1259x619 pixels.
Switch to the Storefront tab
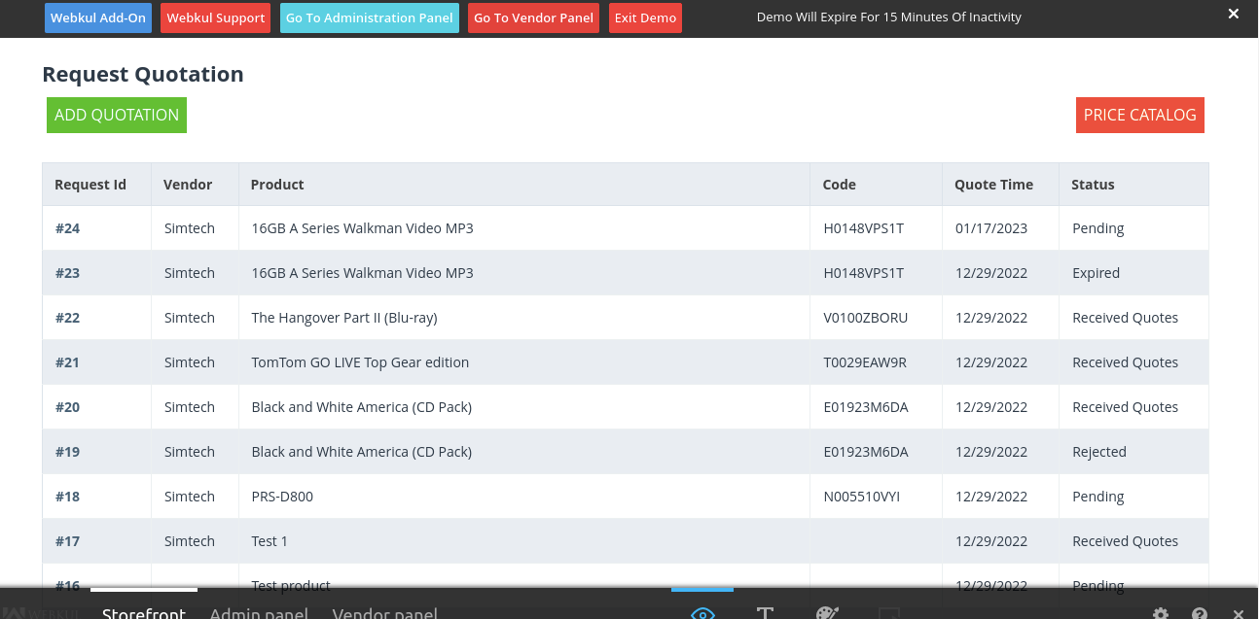pyautogui.click(x=143, y=612)
